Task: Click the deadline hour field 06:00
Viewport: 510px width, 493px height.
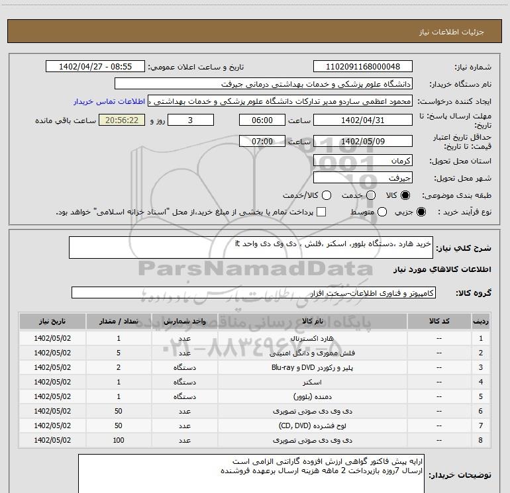Action: [x=262, y=120]
